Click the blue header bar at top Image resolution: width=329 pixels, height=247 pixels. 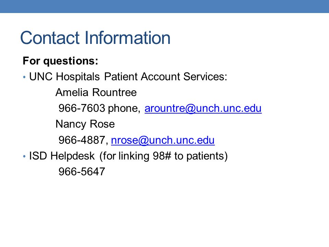click(x=164, y=6)
